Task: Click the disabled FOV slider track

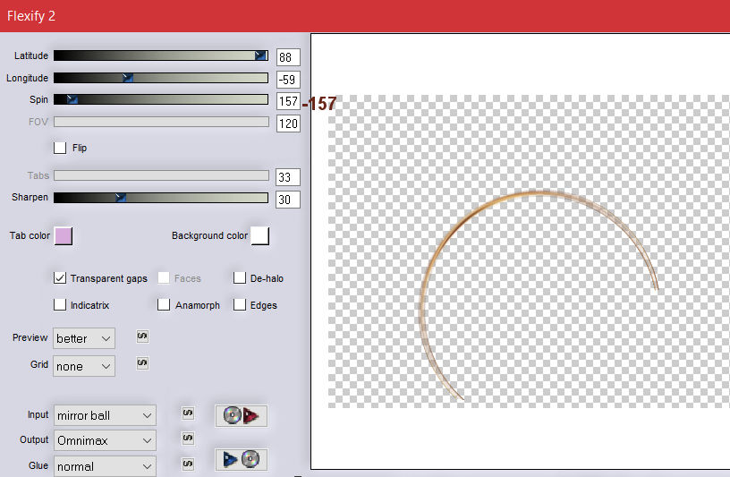Action: point(161,122)
